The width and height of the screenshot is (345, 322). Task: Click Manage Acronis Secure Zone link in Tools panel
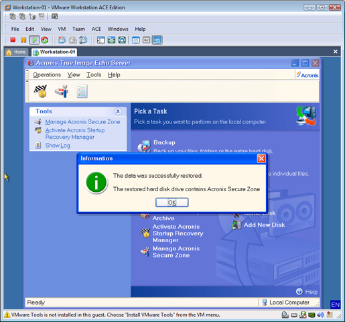point(82,122)
